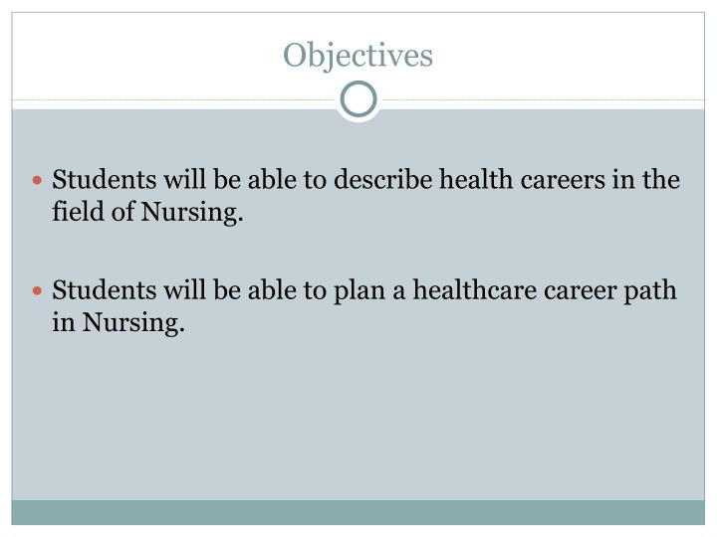Image resolution: width=717 pixels, height=537 pixels.
Task: Click the text "in Nursing." on last line
Action: click(x=118, y=323)
